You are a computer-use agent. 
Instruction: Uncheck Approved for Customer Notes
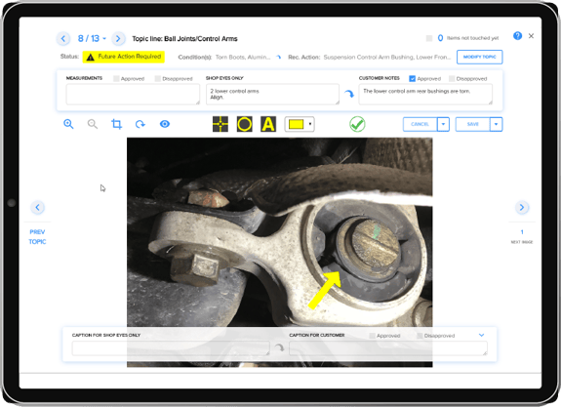(412, 78)
